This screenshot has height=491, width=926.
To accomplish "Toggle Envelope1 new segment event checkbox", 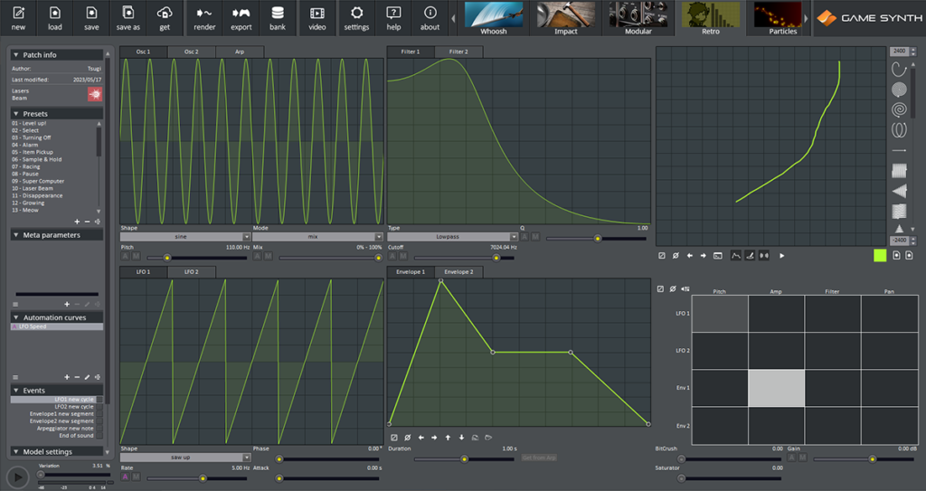I will [99, 413].
